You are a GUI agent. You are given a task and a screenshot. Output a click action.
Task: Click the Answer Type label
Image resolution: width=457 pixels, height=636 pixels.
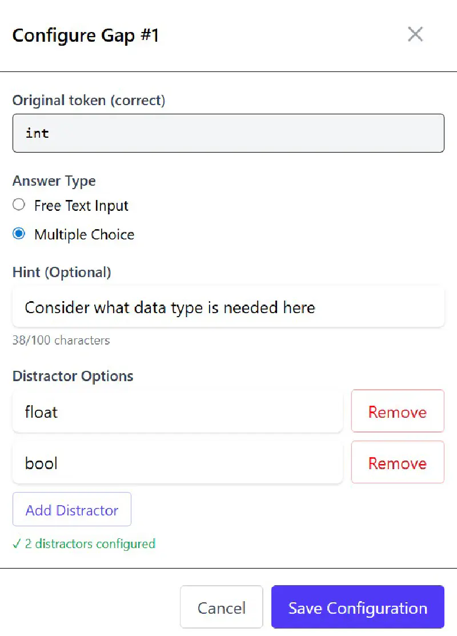(x=54, y=181)
